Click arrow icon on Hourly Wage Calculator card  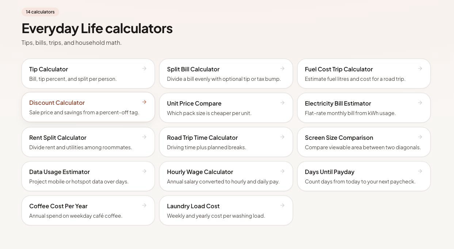tap(282, 171)
